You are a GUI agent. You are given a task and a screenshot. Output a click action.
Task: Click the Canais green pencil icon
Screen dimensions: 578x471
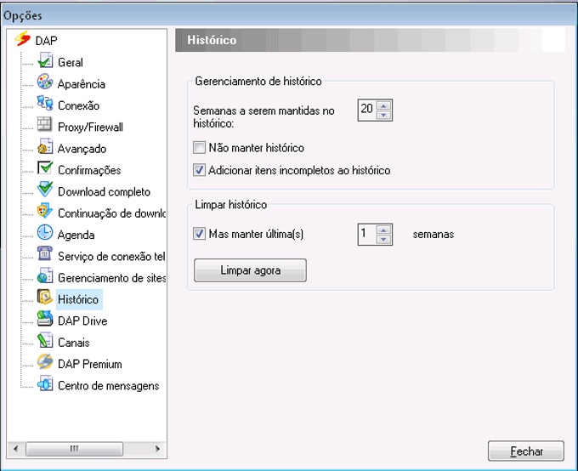coord(45,340)
